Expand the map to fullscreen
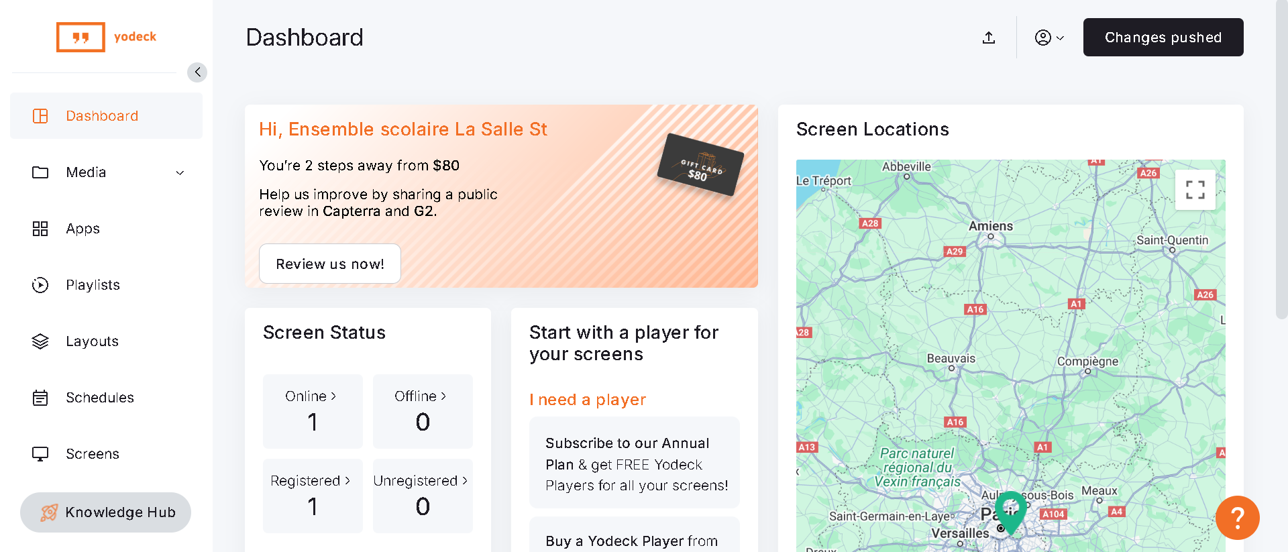The height and width of the screenshot is (552, 1288). point(1195,190)
